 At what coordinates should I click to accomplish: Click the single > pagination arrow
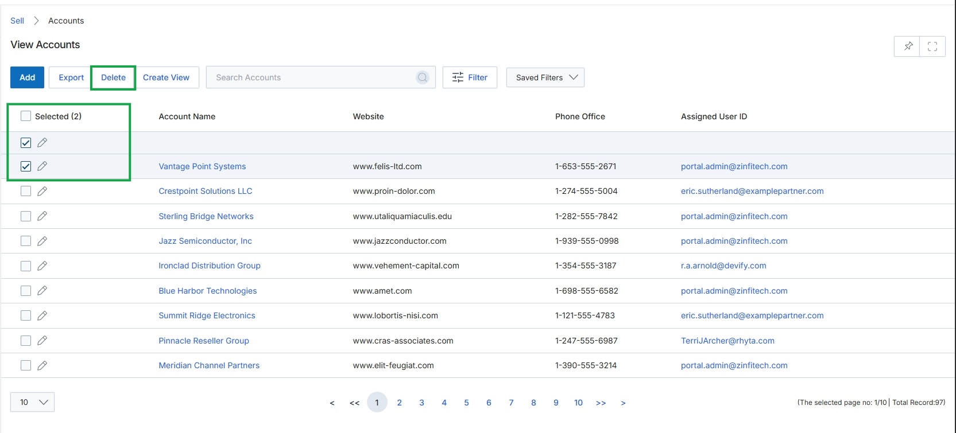click(x=624, y=403)
